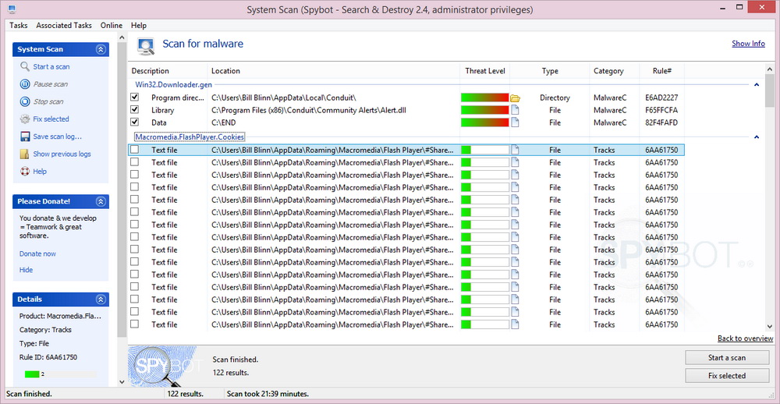Sort by the Threat Level column header

(x=485, y=71)
